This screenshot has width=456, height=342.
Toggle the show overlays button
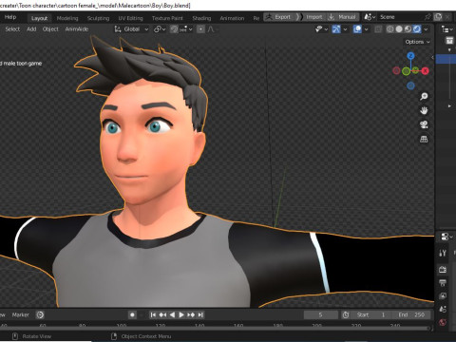[x=357, y=29]
